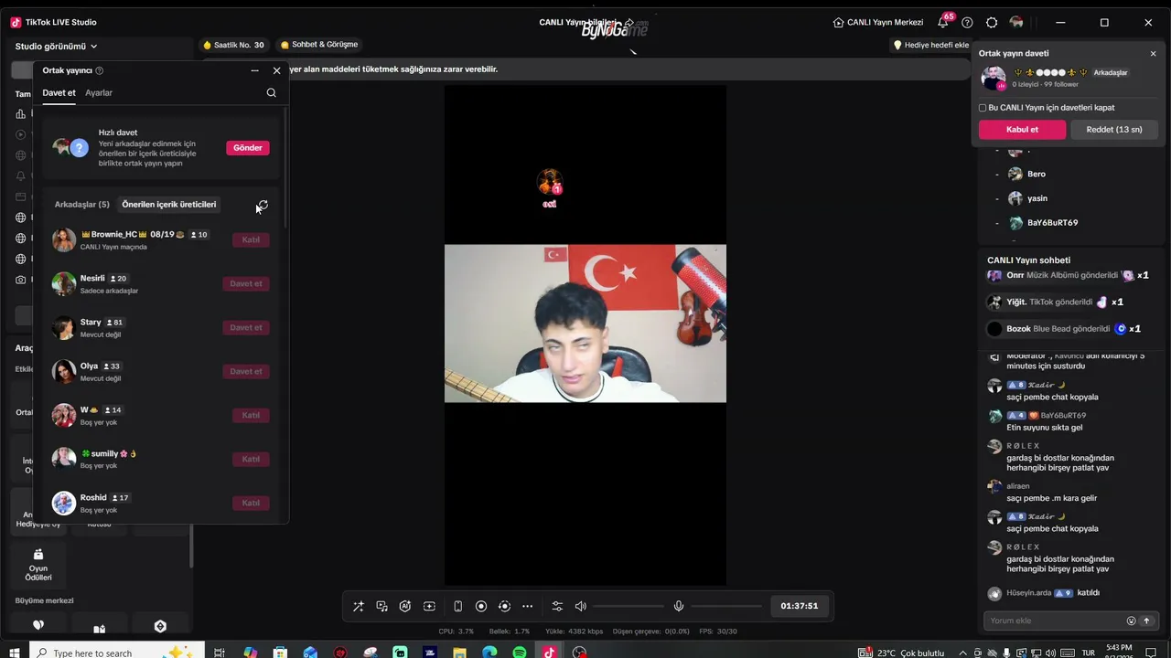Join Roshid's live with Katıl

(x=251, y=503)
